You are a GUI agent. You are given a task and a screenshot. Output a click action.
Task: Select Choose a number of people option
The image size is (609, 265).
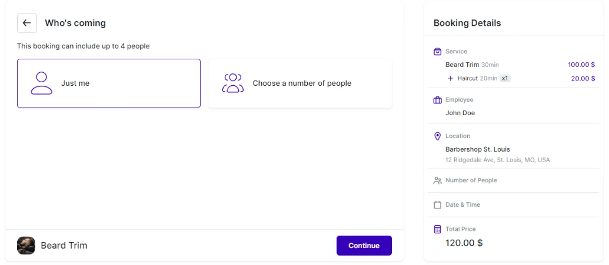coord(300,83)
